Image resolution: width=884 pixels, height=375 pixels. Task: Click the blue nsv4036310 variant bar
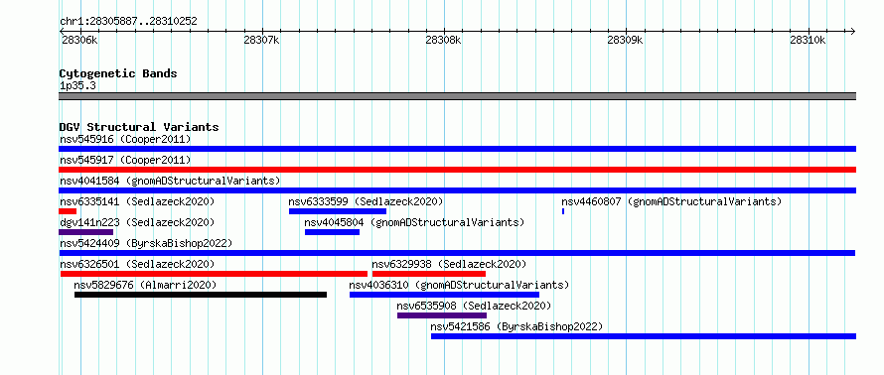pyautogui.click(x=444, y=295)
